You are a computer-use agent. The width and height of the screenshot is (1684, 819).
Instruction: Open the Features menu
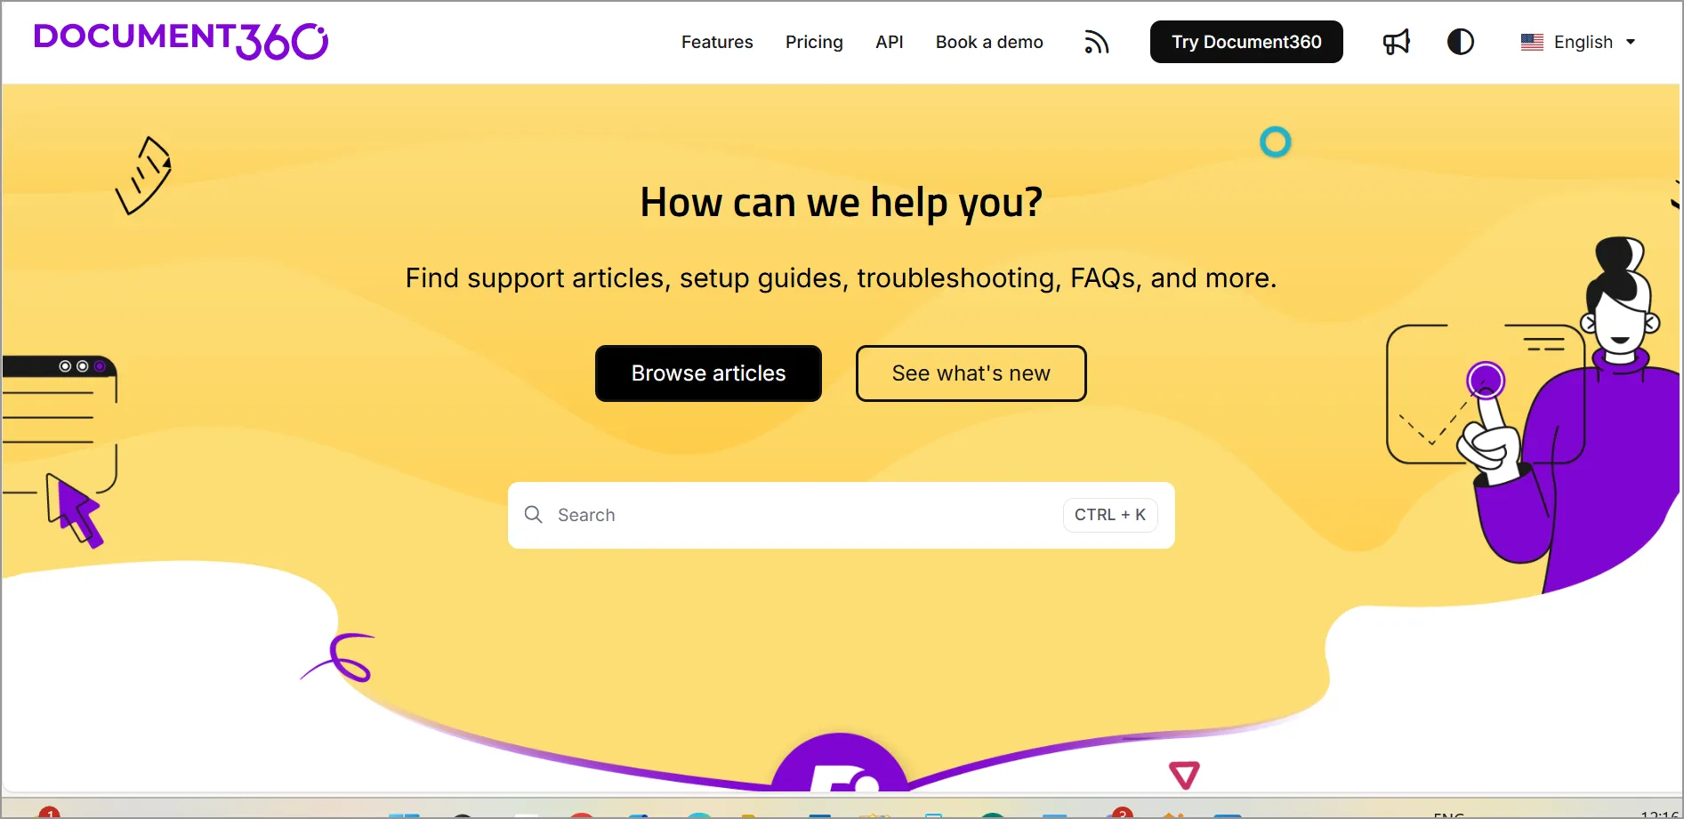(x=716, y=42)
